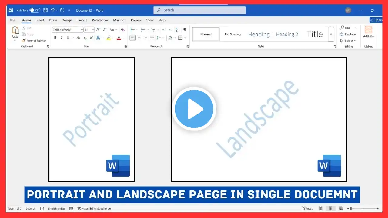
Task: Click the Undo arrow icon
Action: pos(52,10)
